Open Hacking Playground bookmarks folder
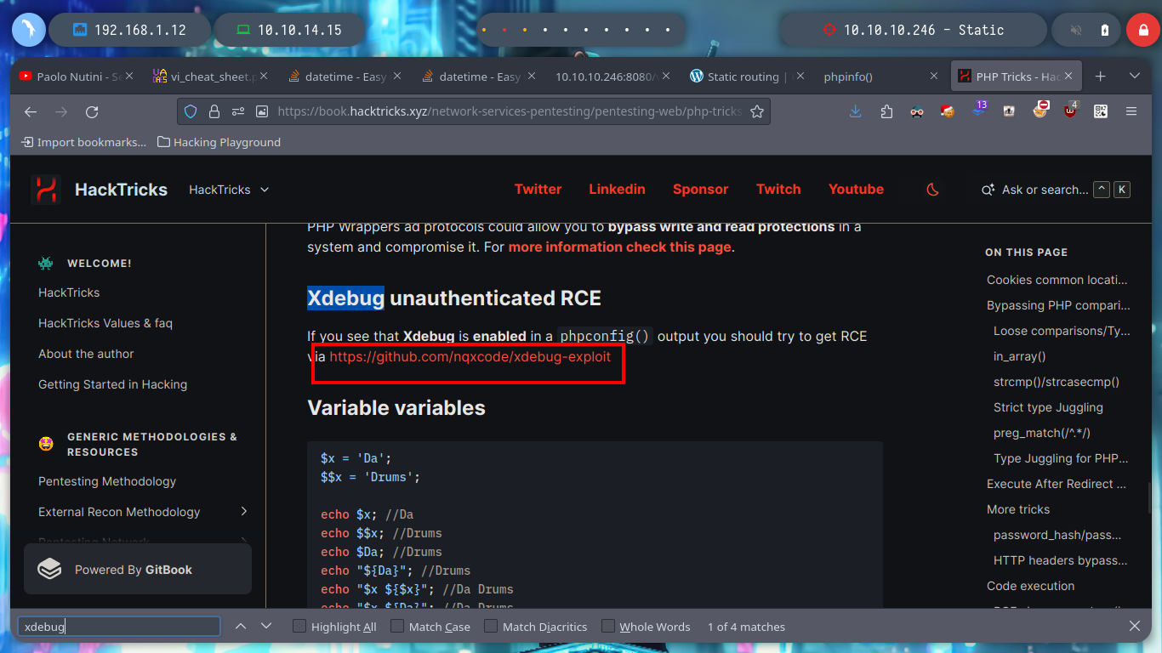 pyautogui.click(x=219, y=142)
